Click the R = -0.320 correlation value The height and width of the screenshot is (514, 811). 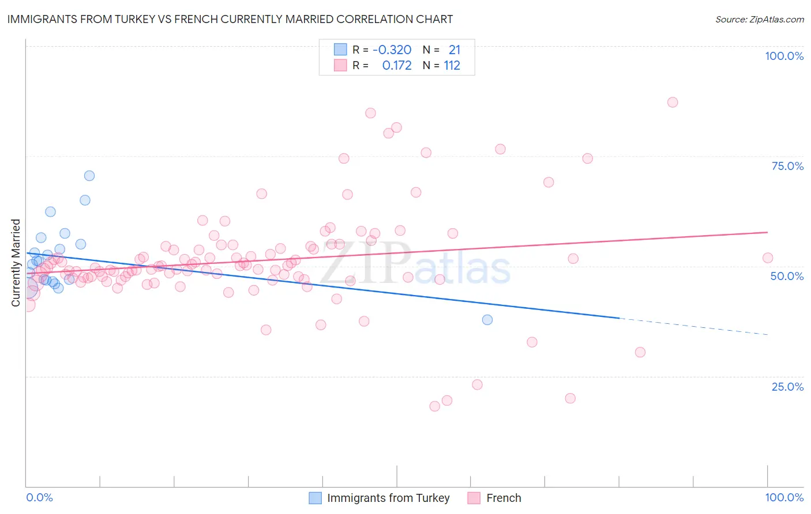[x=382, y=50]
